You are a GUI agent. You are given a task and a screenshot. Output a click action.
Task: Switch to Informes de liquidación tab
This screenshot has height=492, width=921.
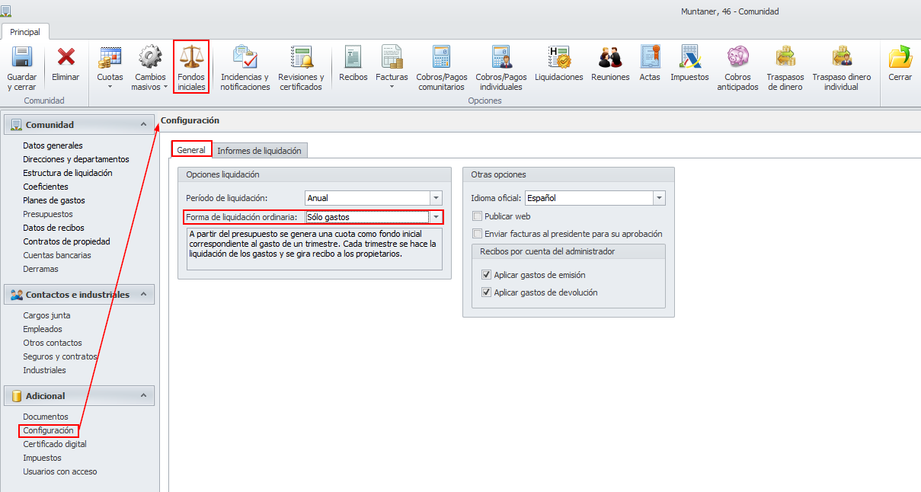pos(259,150)
